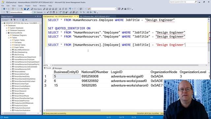This screenshot has height=119, width=211.
Task: Click the Cut scissors icon
Action: (60, 9)
